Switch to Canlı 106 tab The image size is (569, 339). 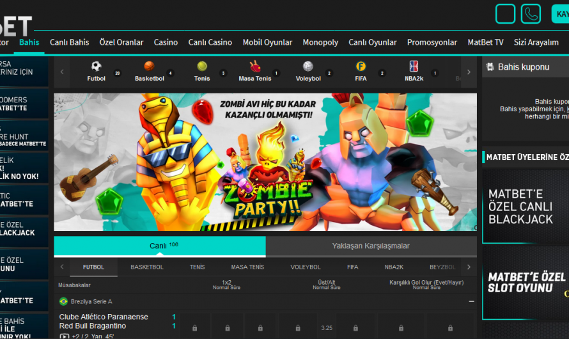pos(160,246)
